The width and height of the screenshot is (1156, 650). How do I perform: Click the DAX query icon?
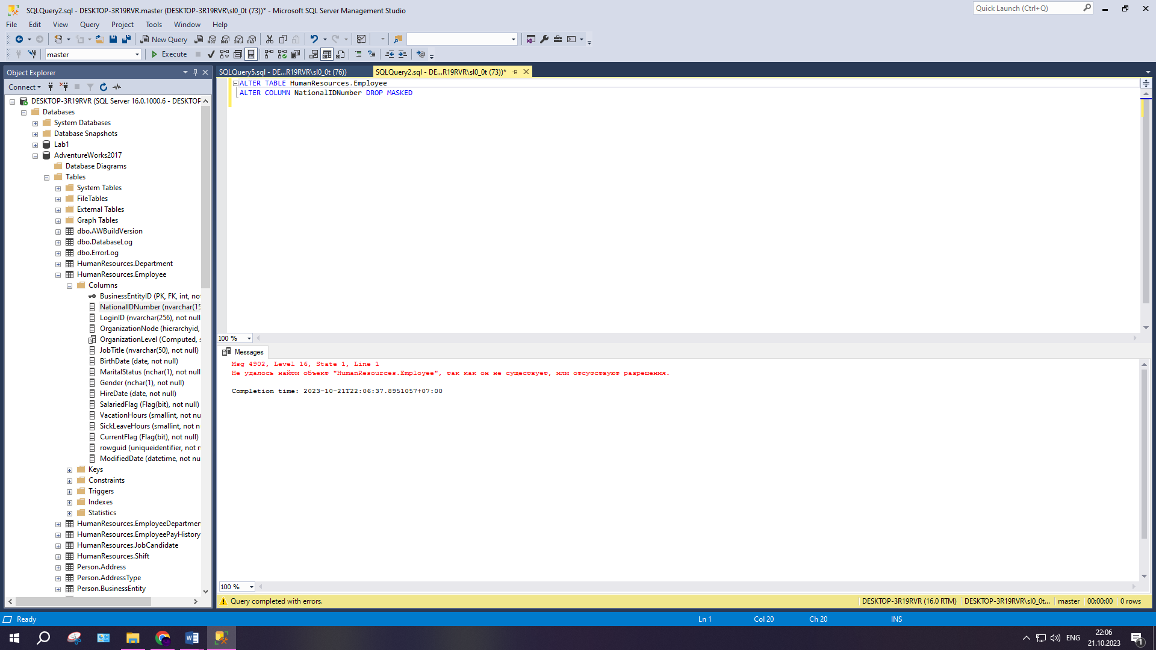252,39
